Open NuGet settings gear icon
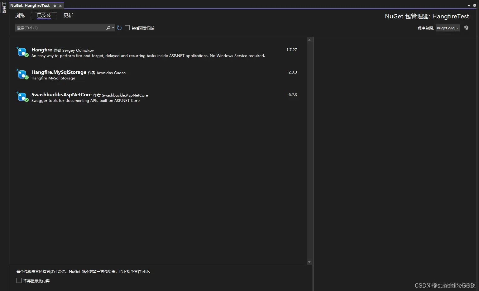This screenshot has height=291, width=479. (x=466, y=28)
